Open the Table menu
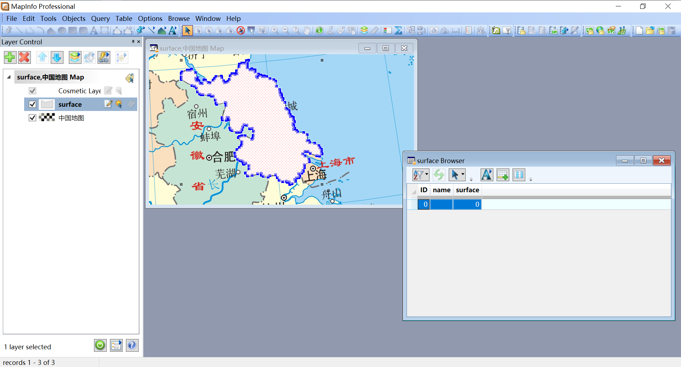 124,18
